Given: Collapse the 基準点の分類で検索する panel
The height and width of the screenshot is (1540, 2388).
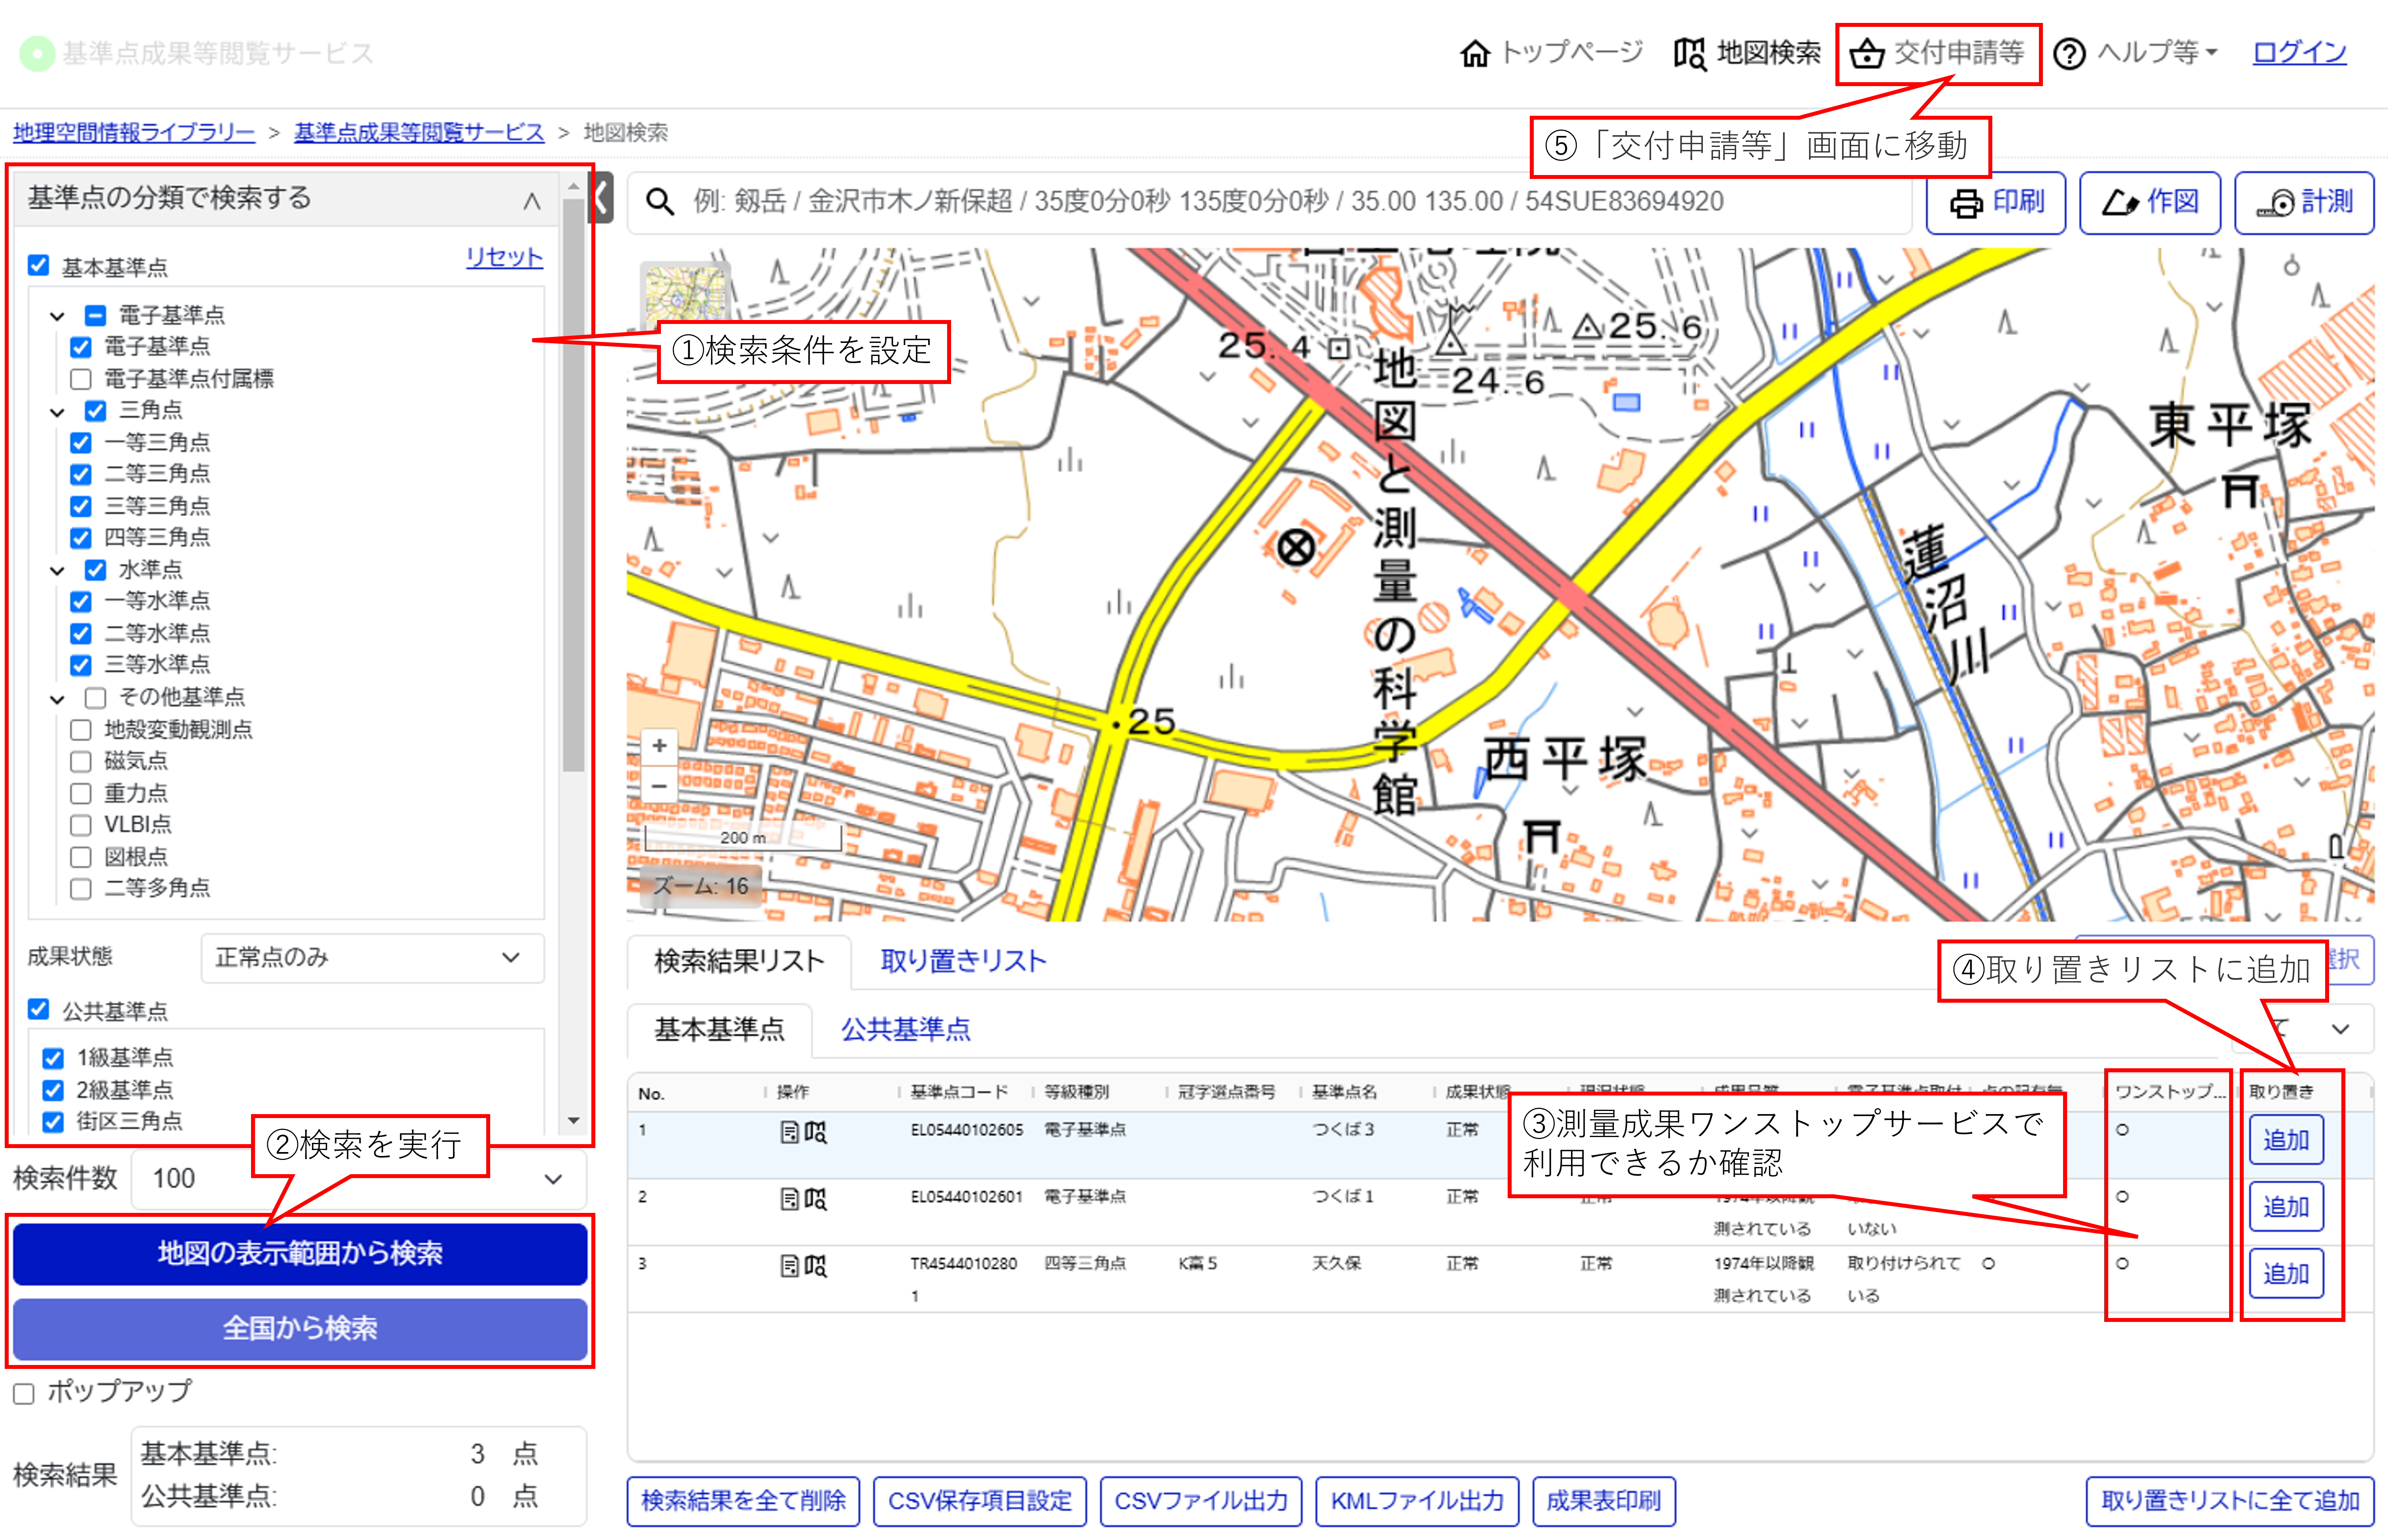Looking at the screenshot, I should coord(531,201).
